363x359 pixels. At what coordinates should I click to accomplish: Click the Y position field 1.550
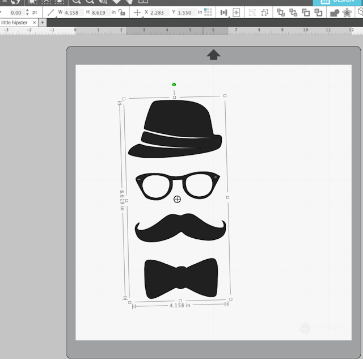coord(185,12)
